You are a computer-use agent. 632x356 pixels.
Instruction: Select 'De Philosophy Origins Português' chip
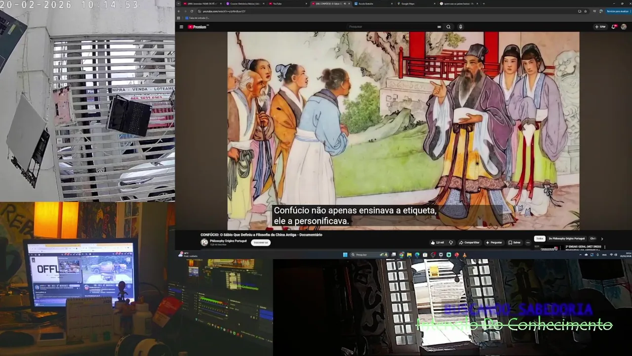point(567,238)
